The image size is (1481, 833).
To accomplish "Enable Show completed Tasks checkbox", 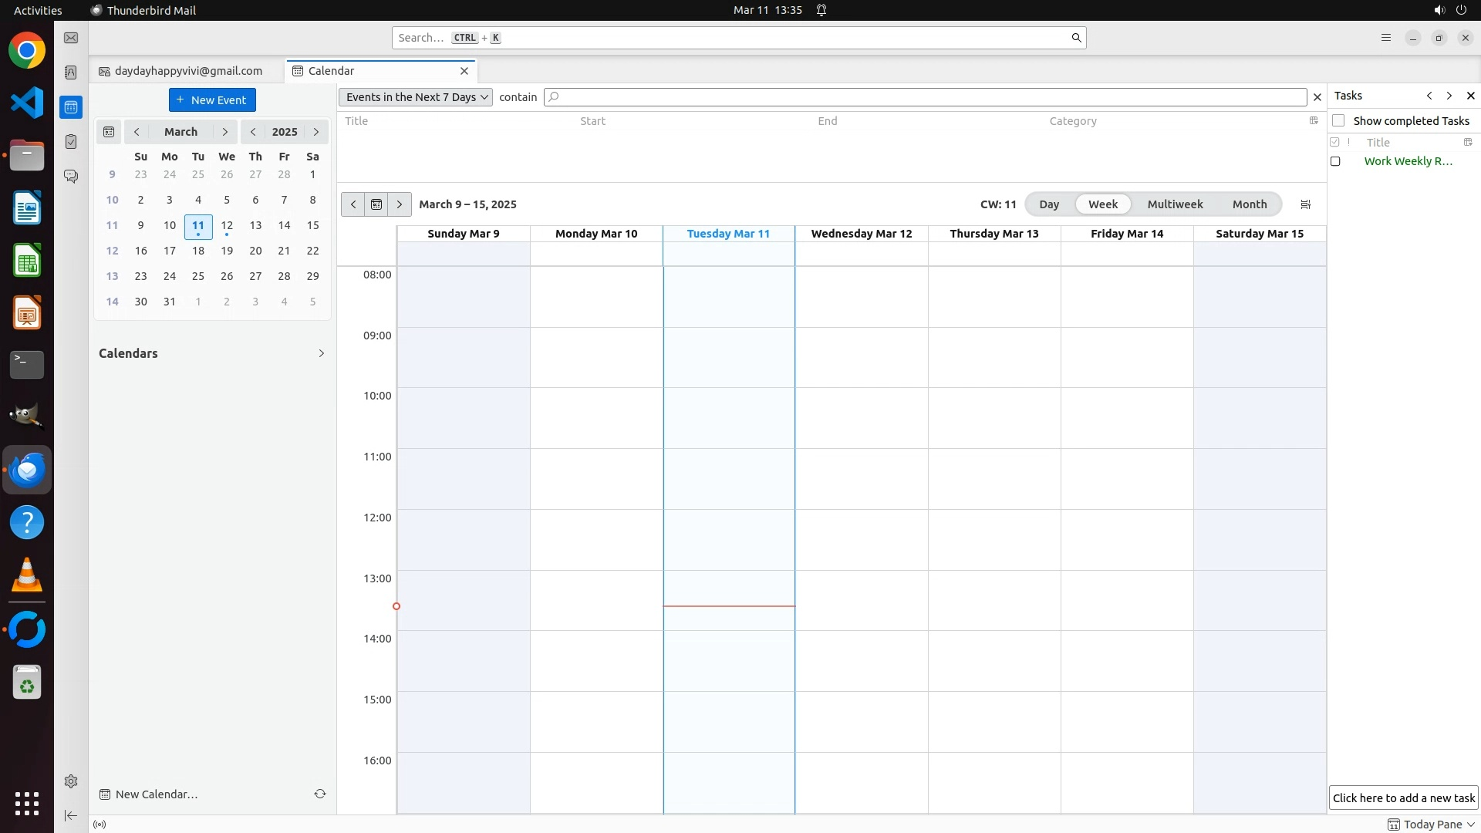I will point(1338,120).
